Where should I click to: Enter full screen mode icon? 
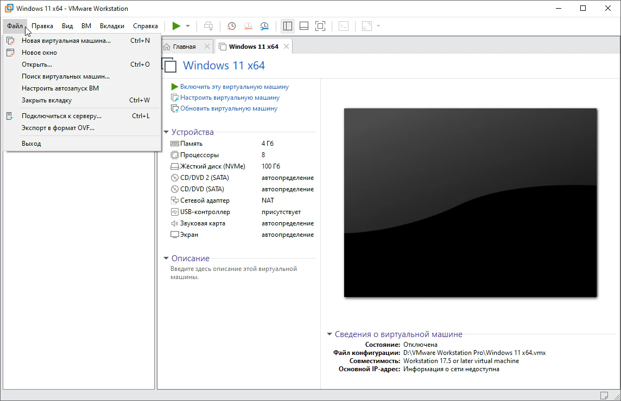click(320, 26)
